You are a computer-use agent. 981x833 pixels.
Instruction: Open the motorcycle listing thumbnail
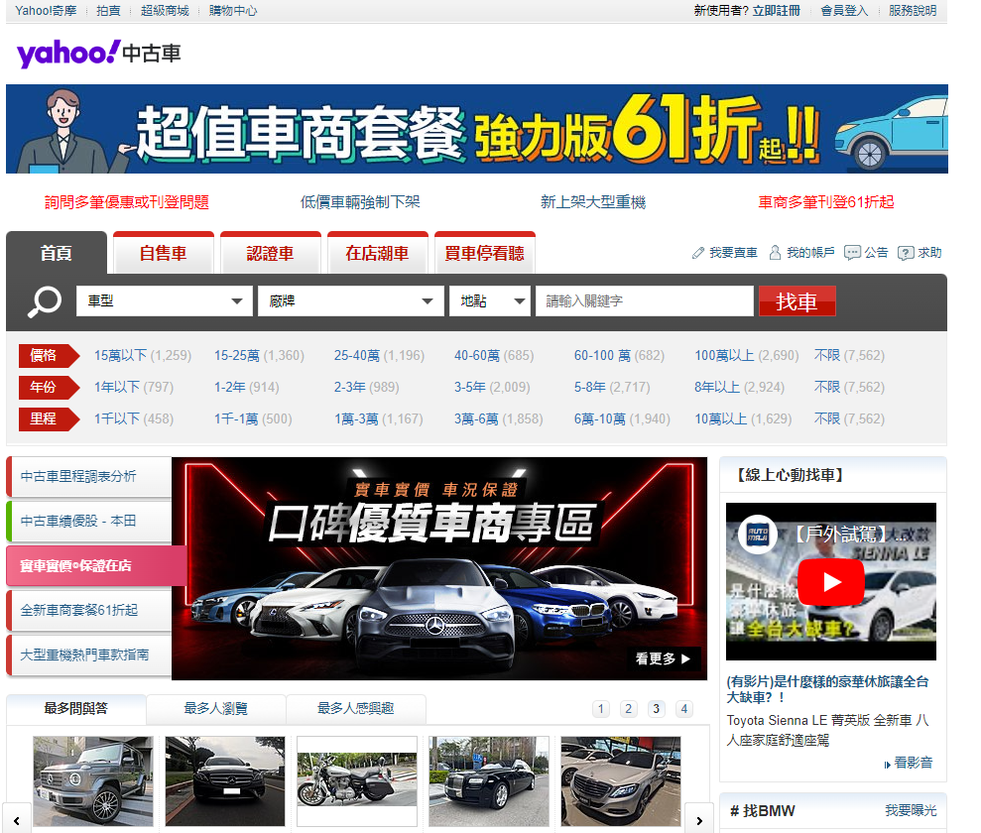pyautogui.click(x=357, y=781)
